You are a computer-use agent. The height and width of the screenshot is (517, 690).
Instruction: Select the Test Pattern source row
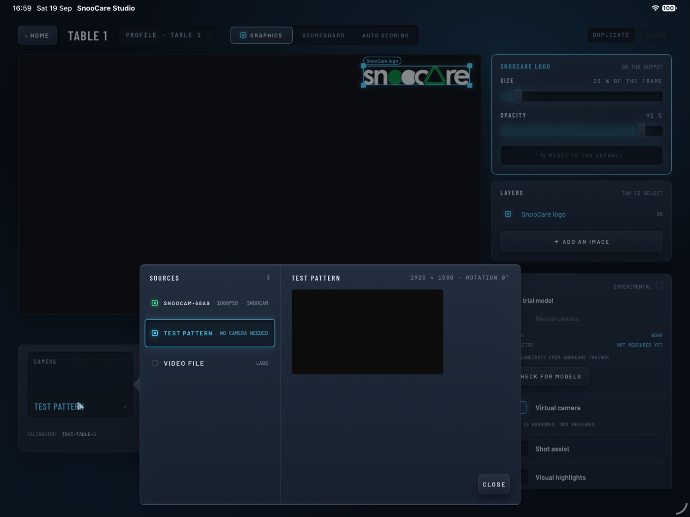210,333
